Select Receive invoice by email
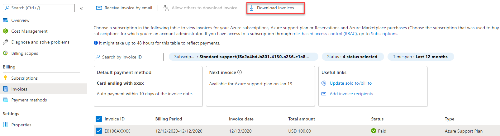 coord(125,8)
